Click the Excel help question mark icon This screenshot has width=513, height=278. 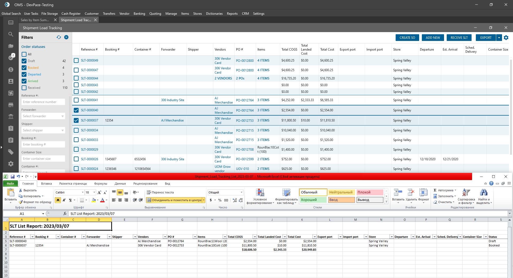[491, 184]
